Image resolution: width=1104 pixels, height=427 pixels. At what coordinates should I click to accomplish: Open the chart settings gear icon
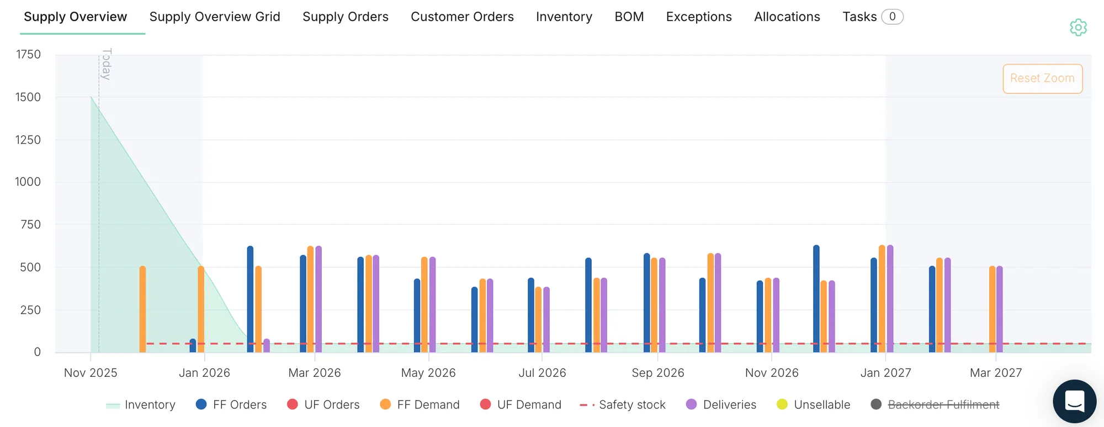pyautogui.click(x=1078, y=28)
